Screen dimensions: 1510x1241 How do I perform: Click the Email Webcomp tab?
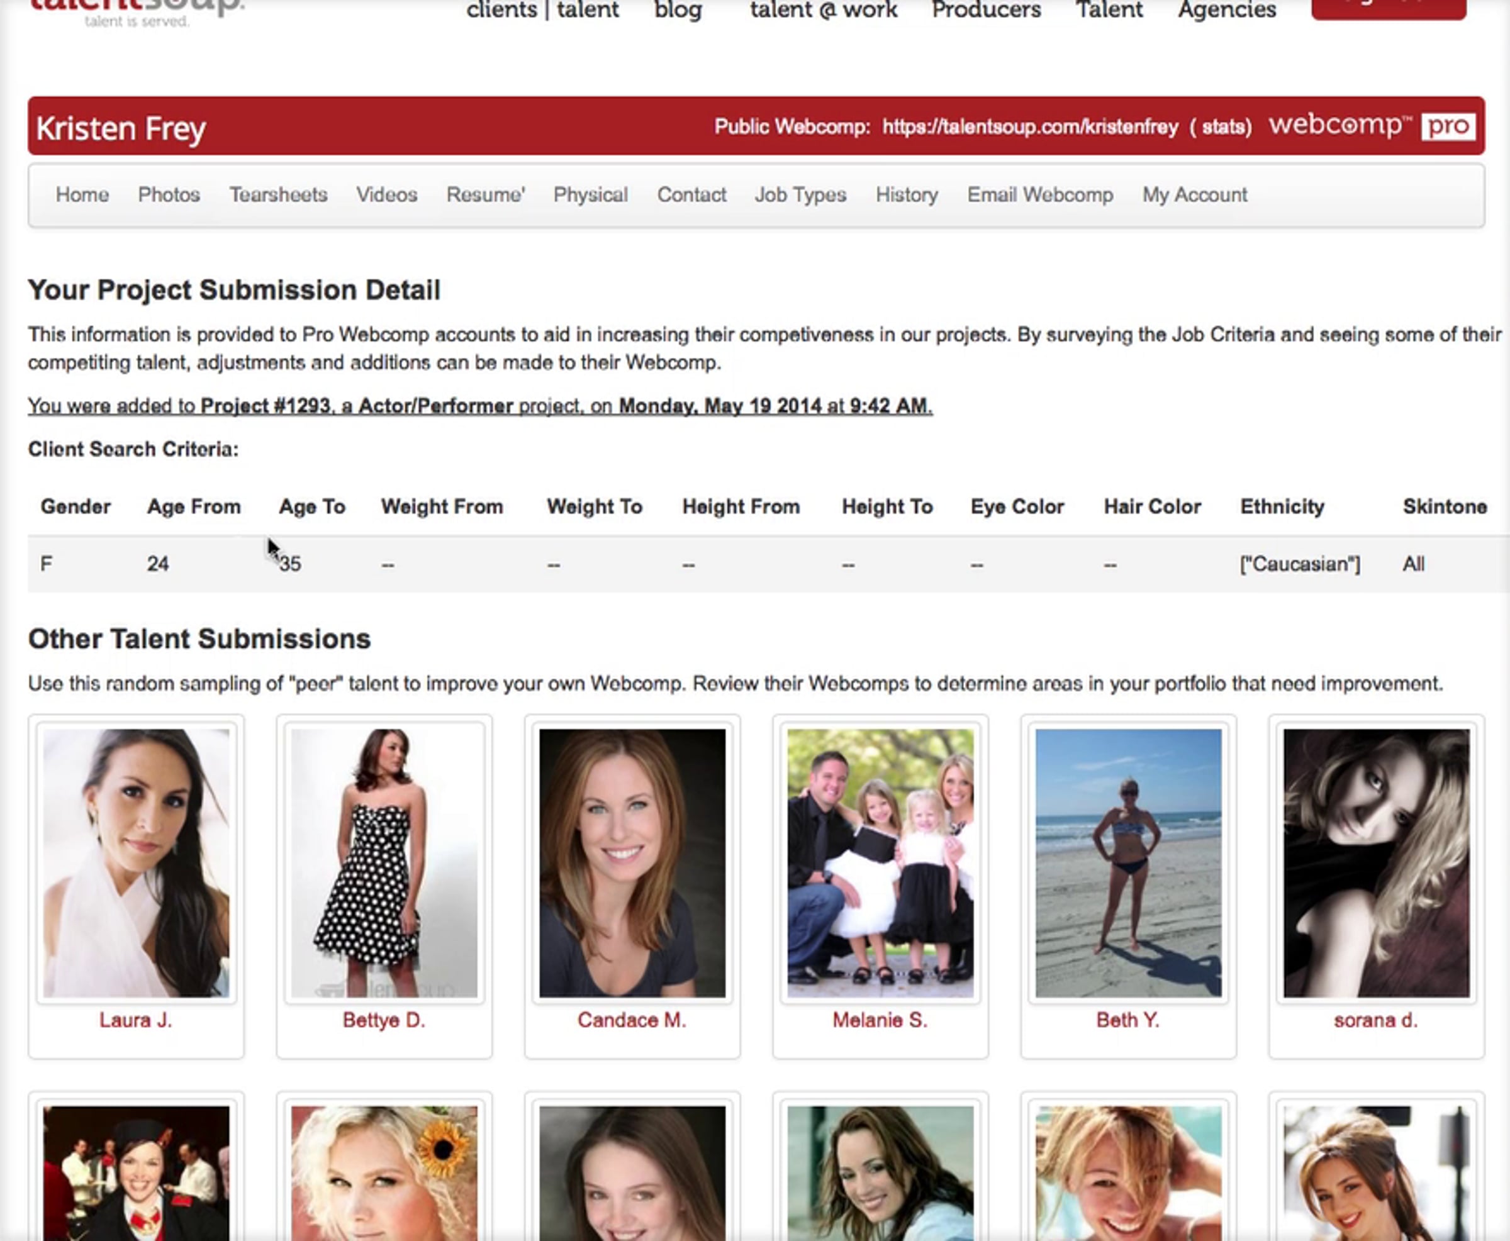(x=1039, y=194)
